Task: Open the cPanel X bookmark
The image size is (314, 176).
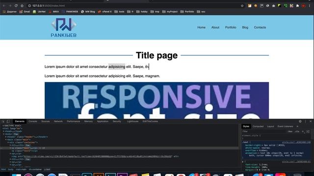Action: 105,12
